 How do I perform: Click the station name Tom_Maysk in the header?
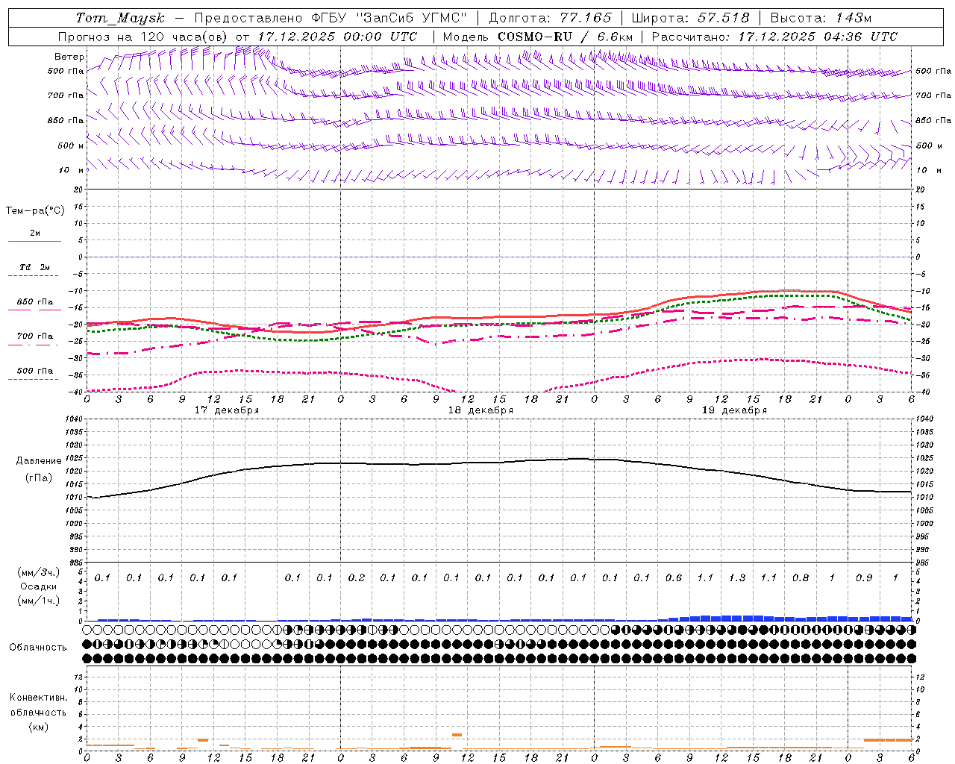coord(120,19)
